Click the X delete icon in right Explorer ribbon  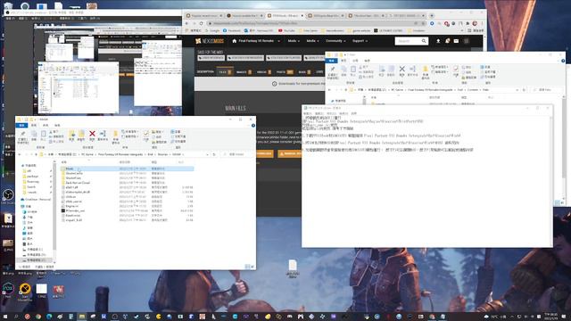402,69
